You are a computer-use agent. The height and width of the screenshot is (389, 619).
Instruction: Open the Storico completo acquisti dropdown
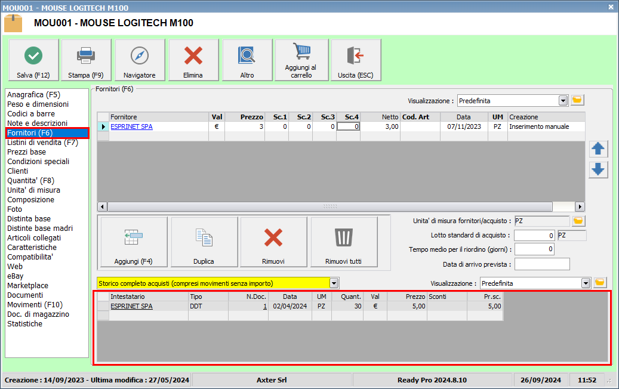point(334,283)
